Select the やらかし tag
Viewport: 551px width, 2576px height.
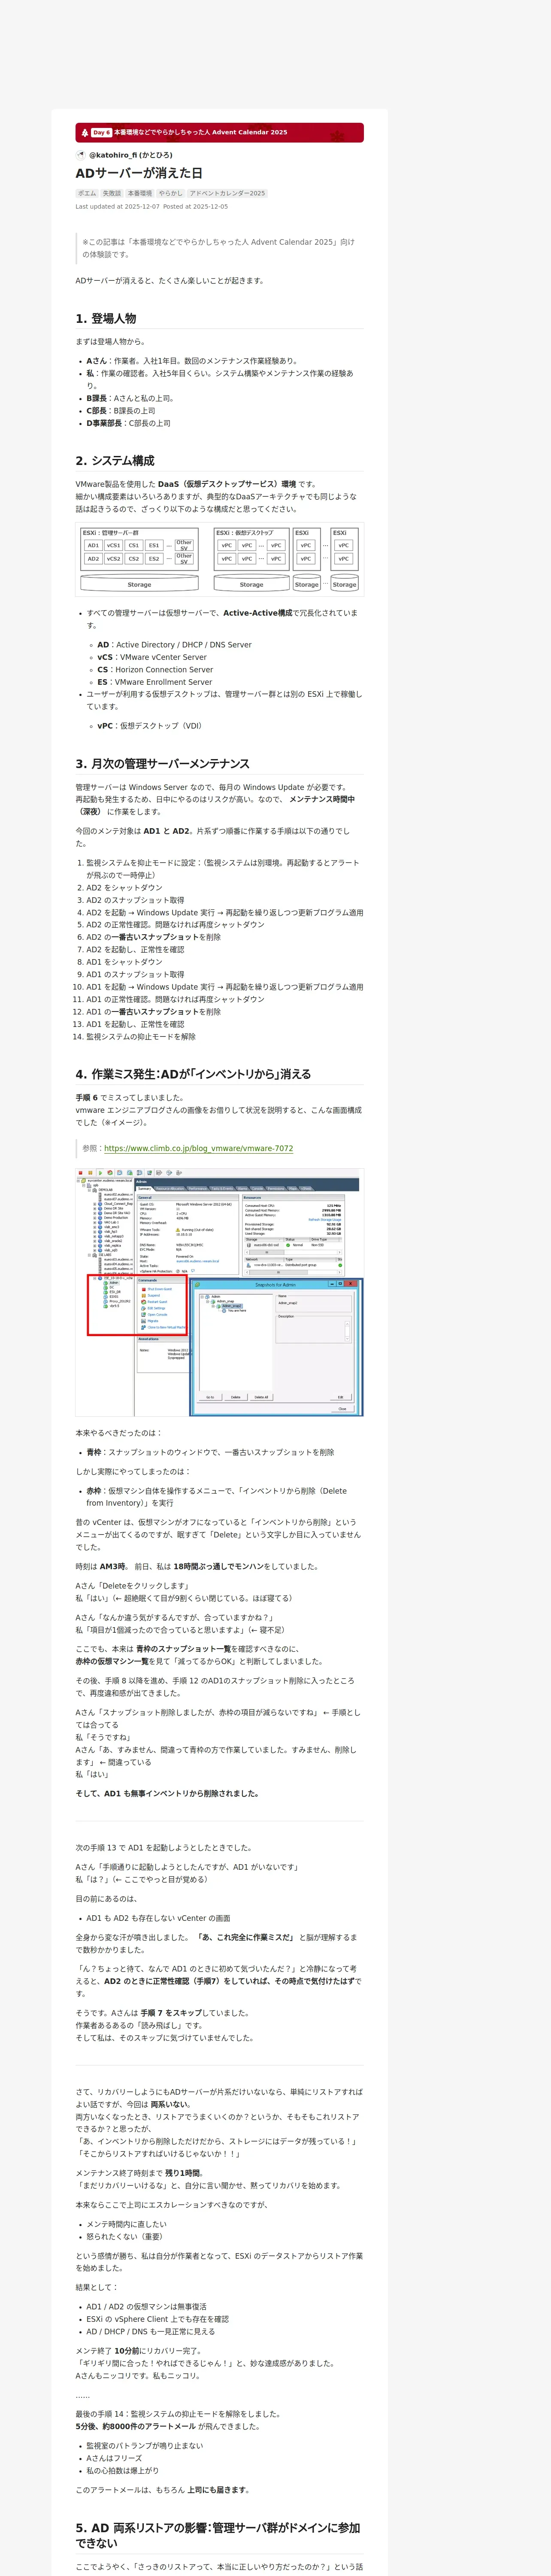pyautogui.click(x=170, y=193)
